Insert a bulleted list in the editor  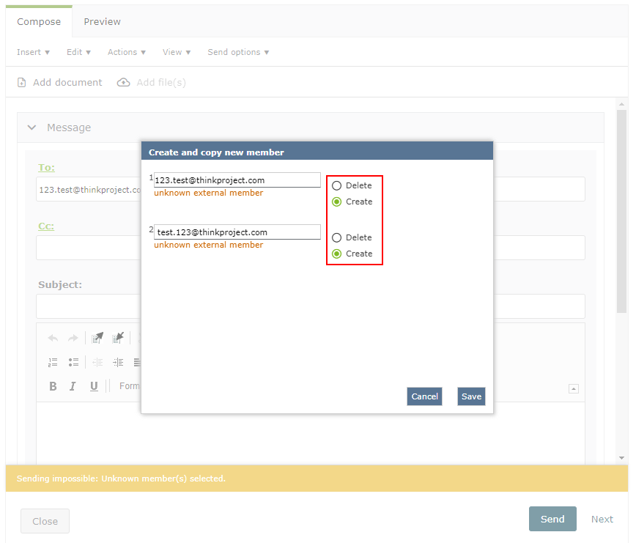pyautogui.click(x=73, y=362)
